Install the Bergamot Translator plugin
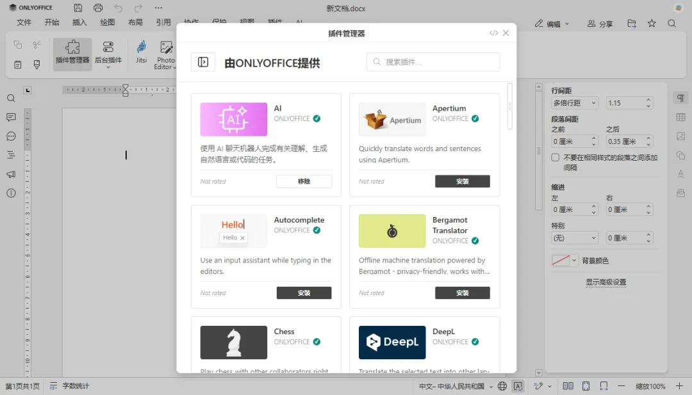The image size is (692, 395). pyautogui.click(x=463, y=293)
